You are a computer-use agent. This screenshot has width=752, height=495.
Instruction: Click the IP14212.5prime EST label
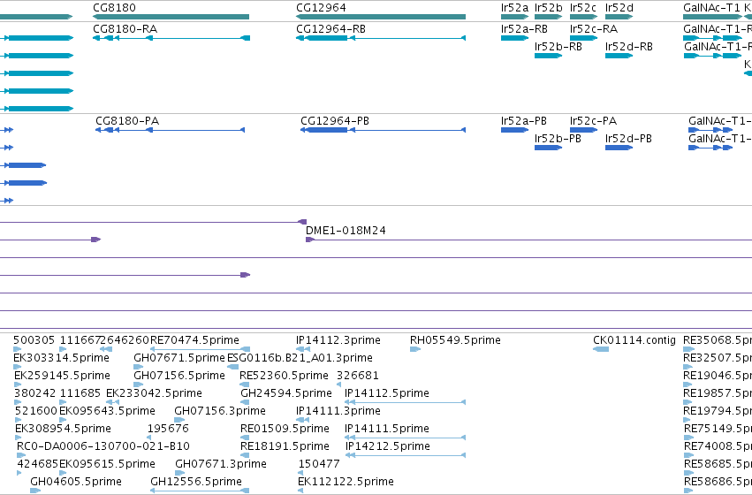click(x=388, y=446)
